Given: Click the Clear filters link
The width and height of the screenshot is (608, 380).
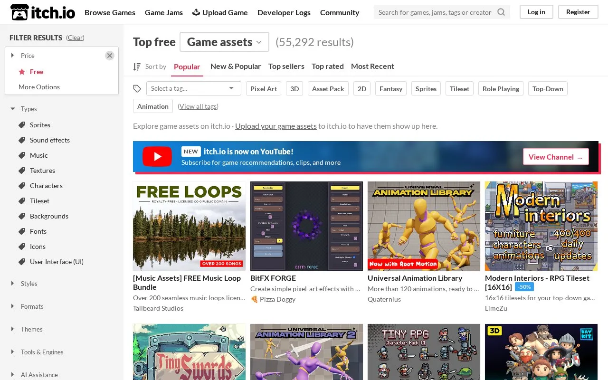Looking at the screenshot, I should coord(75,38).
